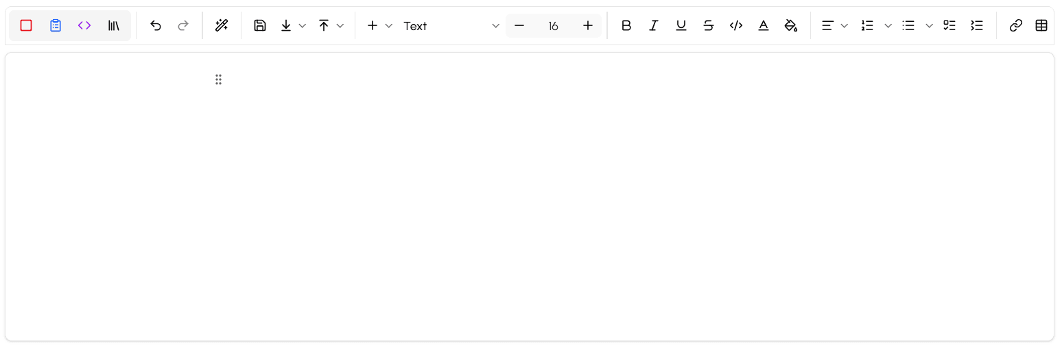Open the paint bucket background color picker
This screenshot has width=1062, height=348.
pyautogui.click(x=790, y=25)
